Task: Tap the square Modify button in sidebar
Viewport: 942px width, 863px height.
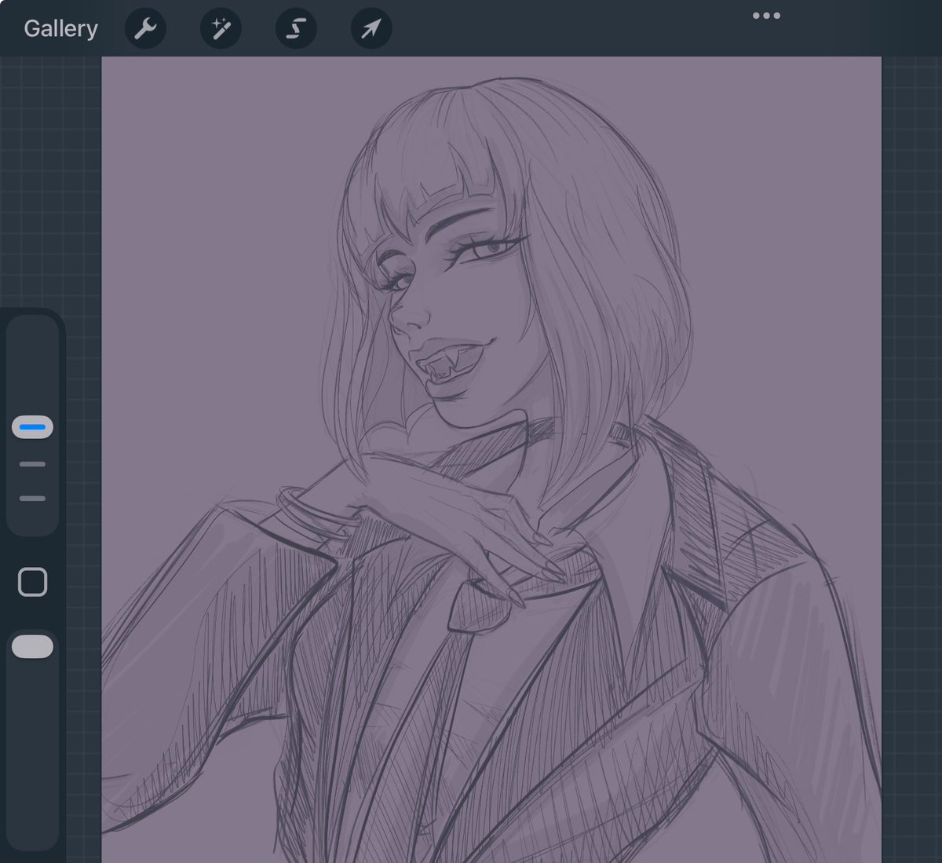Action: coord(32,582)
